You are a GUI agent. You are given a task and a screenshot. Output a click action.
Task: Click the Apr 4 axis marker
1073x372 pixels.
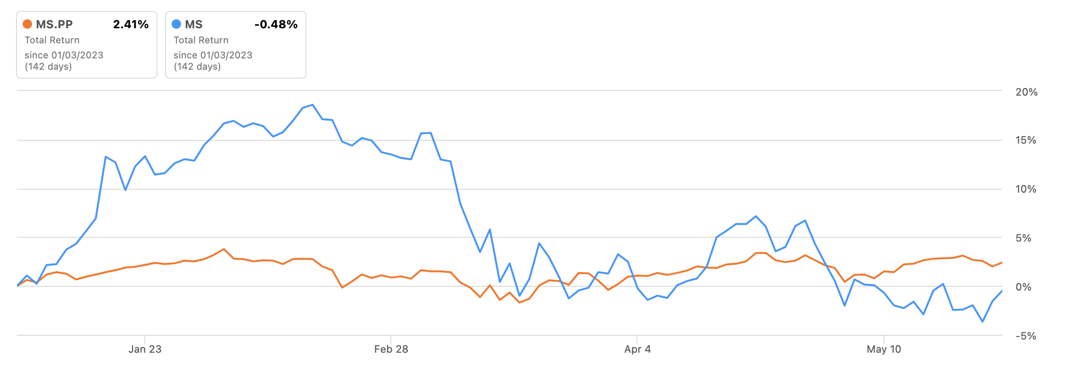point(637,349)
